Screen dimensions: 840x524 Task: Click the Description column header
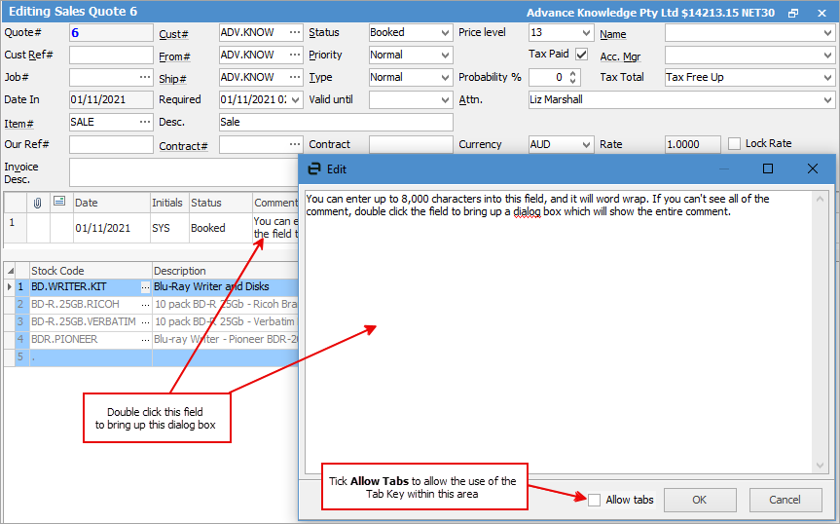click(225, 271)
